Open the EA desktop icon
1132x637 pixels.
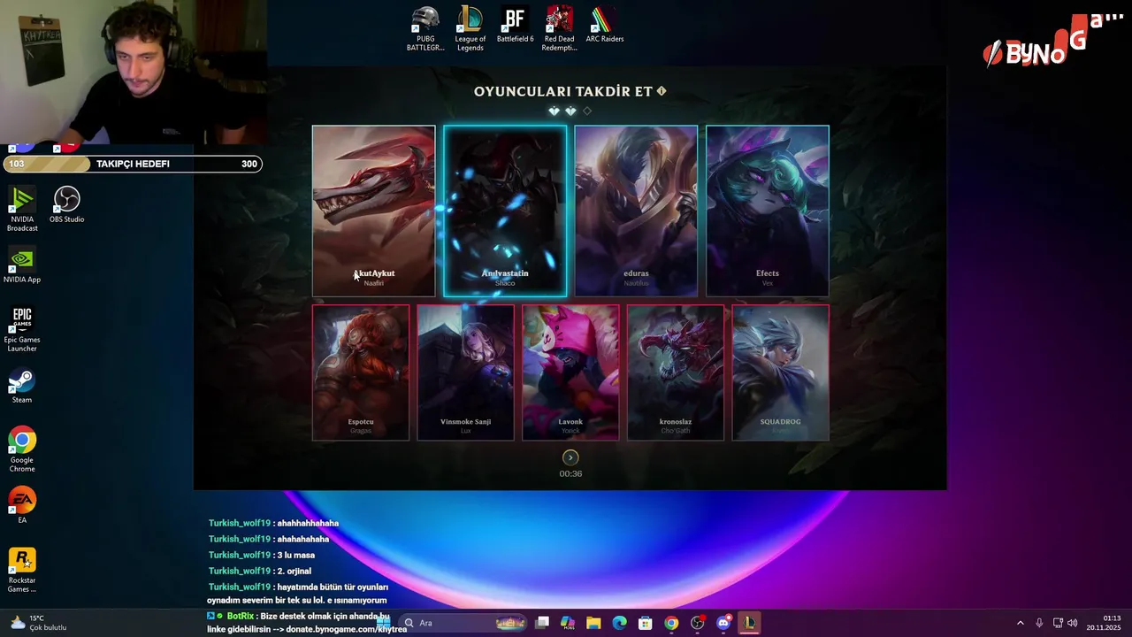coord(22,506)
